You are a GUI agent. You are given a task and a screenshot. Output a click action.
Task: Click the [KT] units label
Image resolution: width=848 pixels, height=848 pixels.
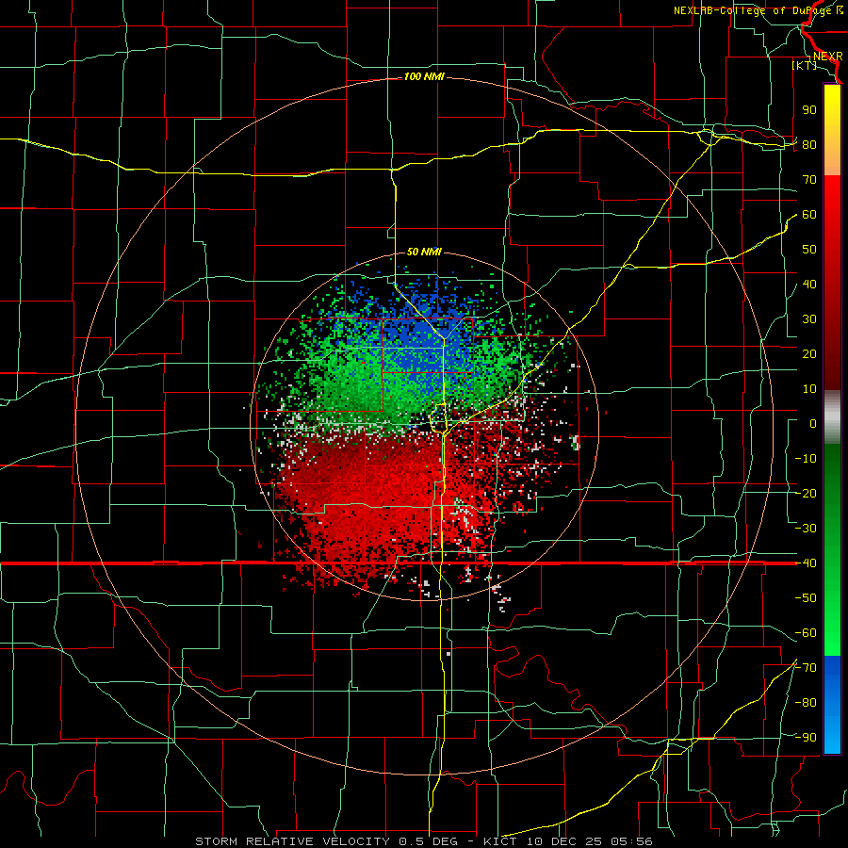(805, 65)
